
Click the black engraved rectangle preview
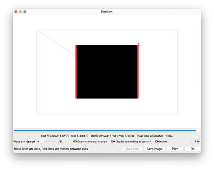coord(107,71)
